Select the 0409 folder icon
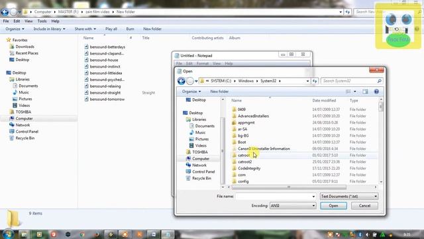The image size is (424, 239). pos(234,110)
